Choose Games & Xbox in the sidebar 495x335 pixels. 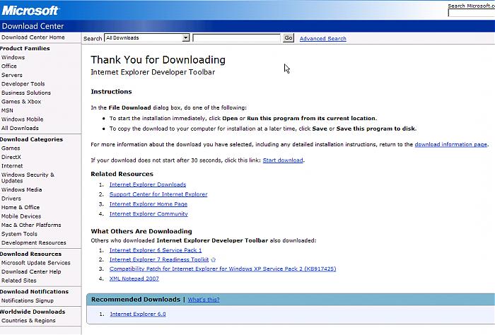pos(21,102)
